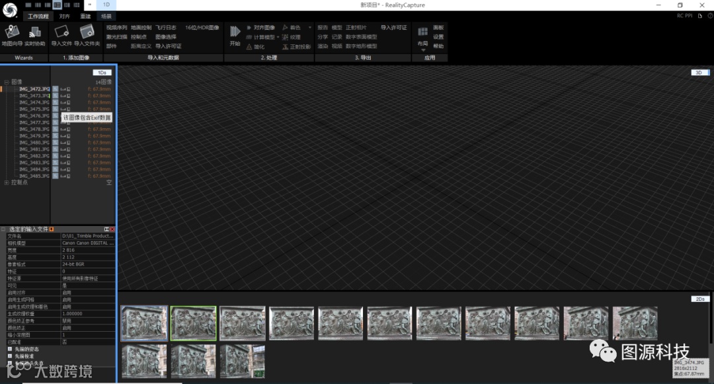Click the 2Ds view label
This screenshot has height=384, width=714.
[700, 299]
